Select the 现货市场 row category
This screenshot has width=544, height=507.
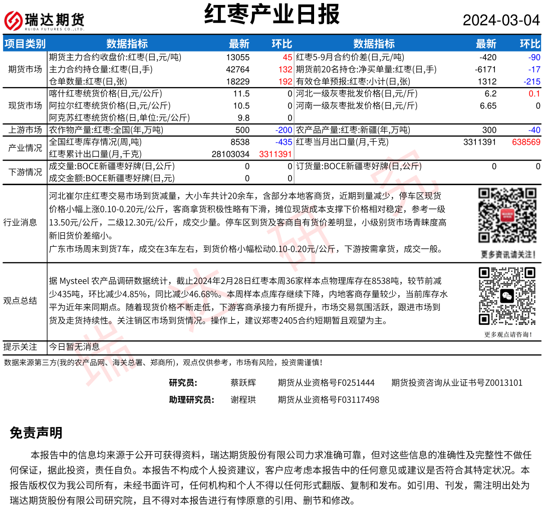point(25,106)
